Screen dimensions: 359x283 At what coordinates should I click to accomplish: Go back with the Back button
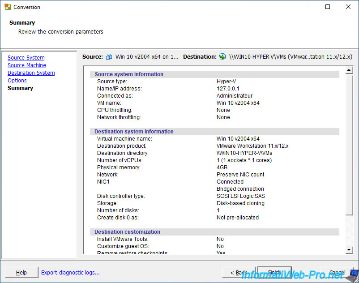point(239,272)
